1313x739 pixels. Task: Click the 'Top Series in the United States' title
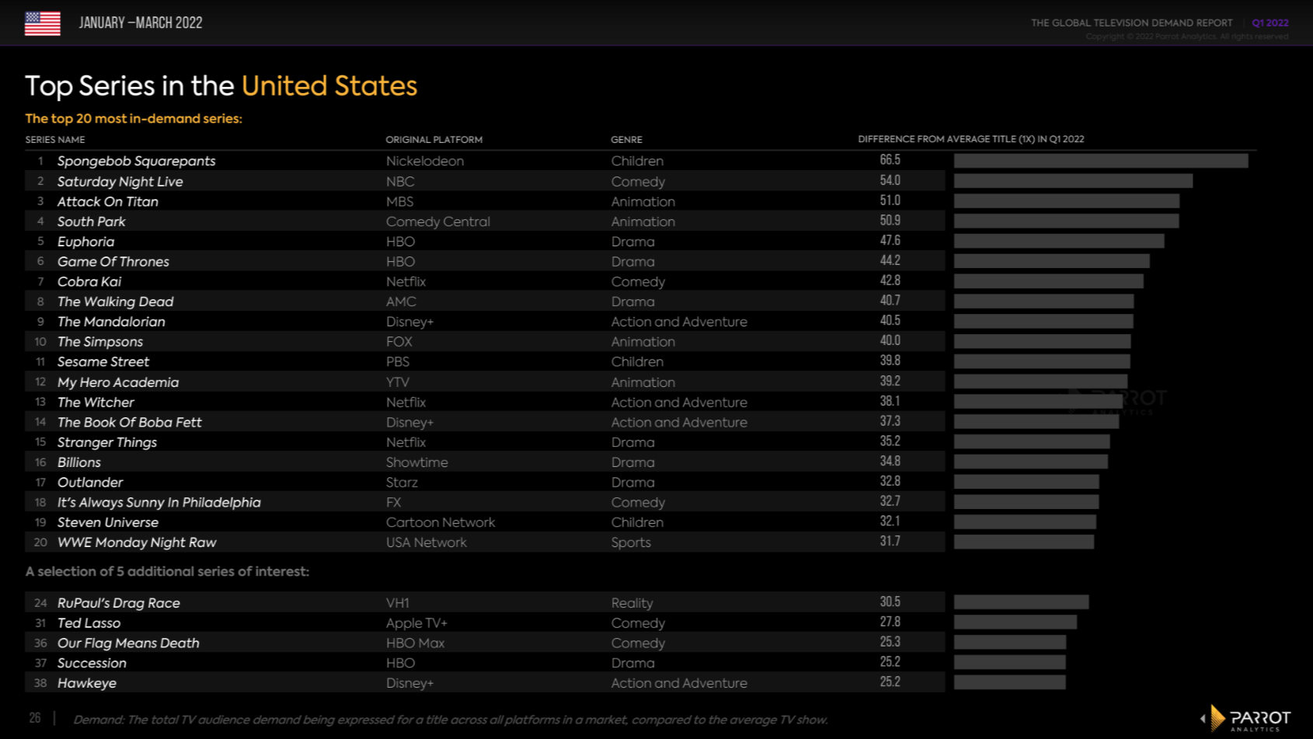click(x=221, y=85)
